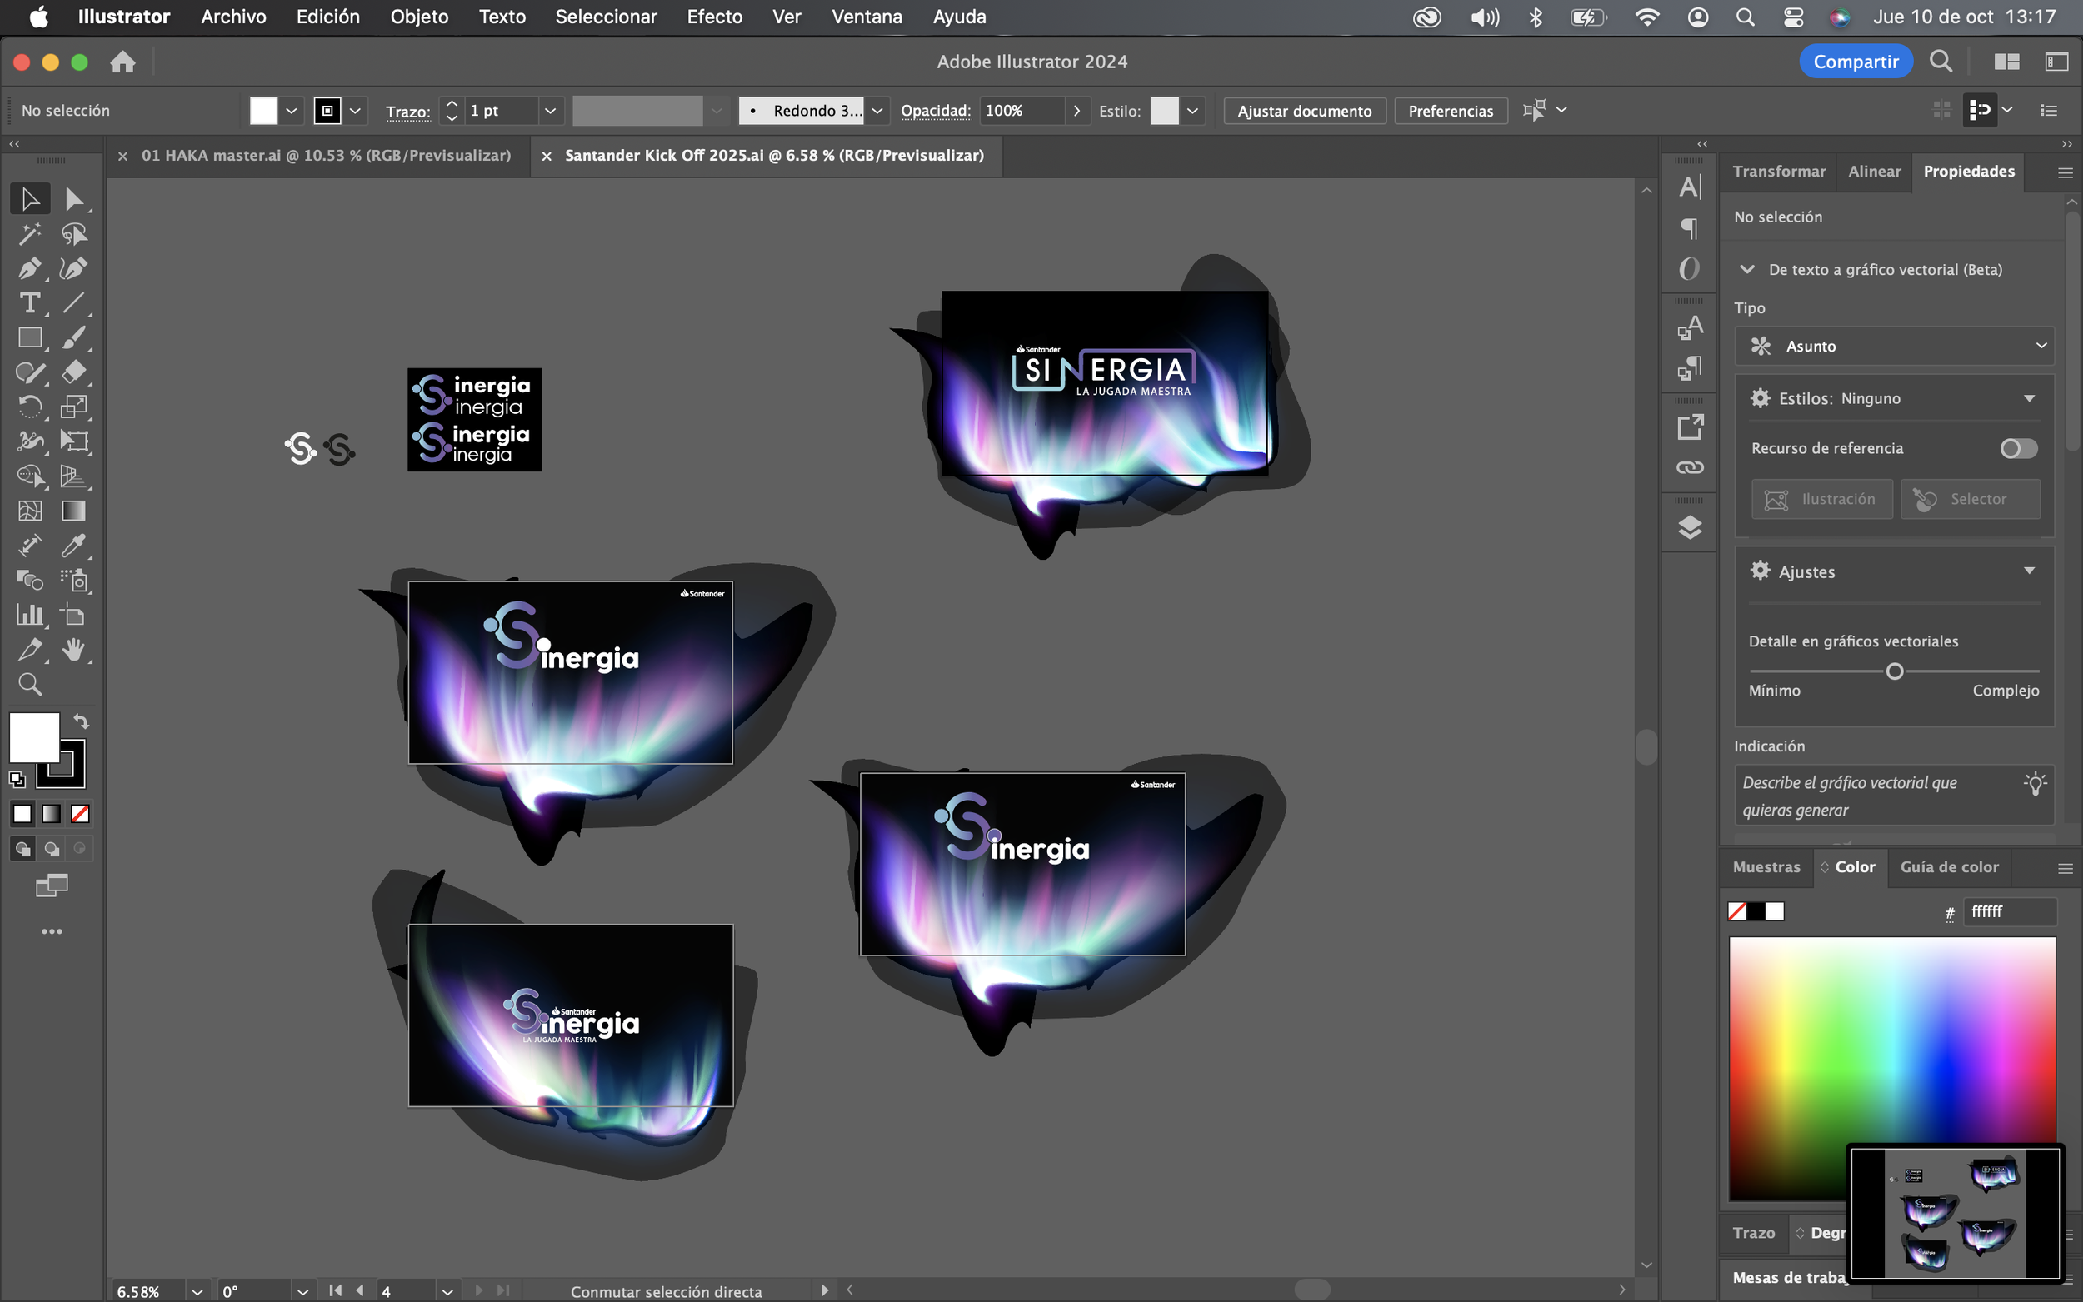The height and width of the screenshot is (1302, 2083).
Task: Set fill to None in toolbar
Action: (x=80, y=814)
